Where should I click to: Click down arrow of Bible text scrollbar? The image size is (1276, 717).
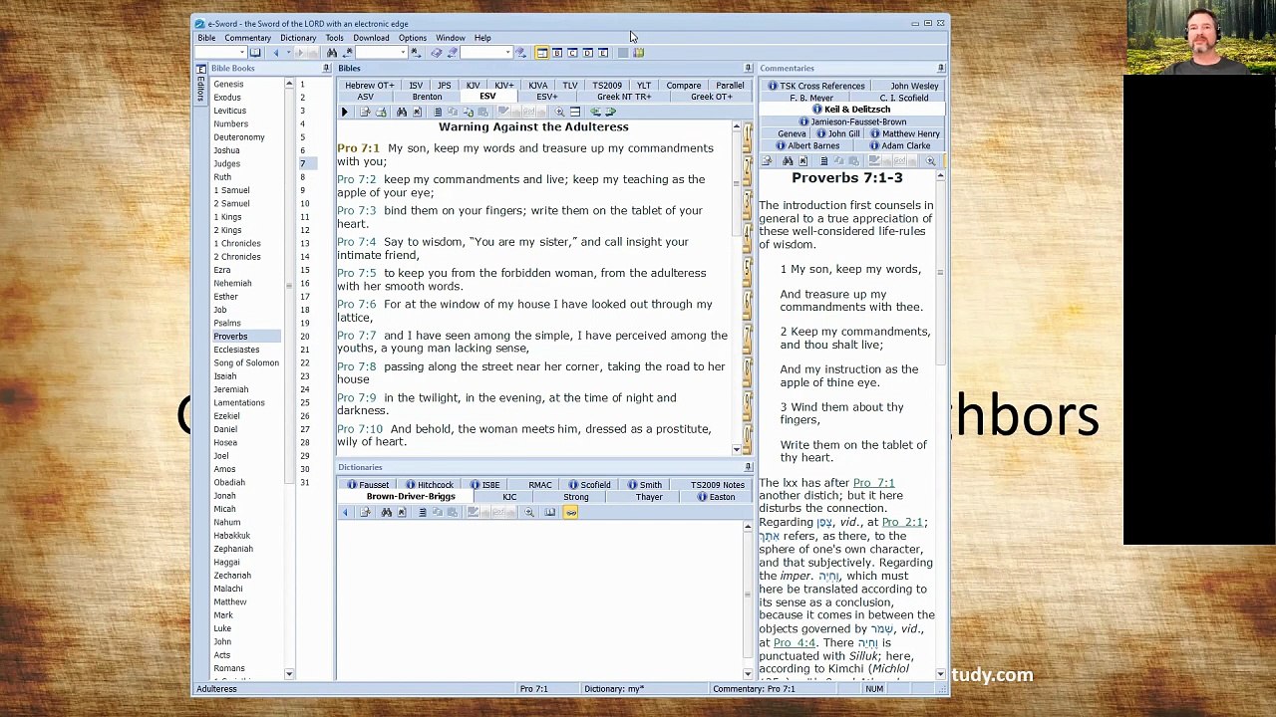point(737,449)
